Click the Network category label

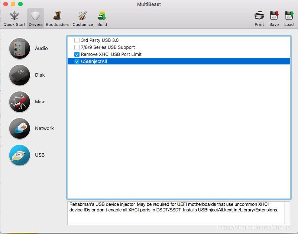click(x=44, y=128)
